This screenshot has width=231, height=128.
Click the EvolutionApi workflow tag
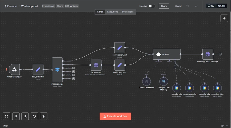pyautogui.click(x=48, y=6)
